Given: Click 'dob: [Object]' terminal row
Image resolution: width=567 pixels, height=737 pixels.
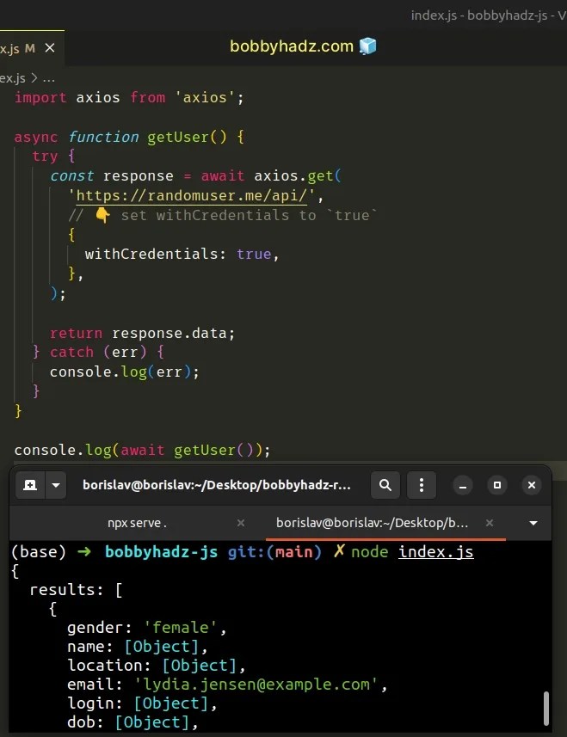Looking at the screenshot, I should 133,722.
